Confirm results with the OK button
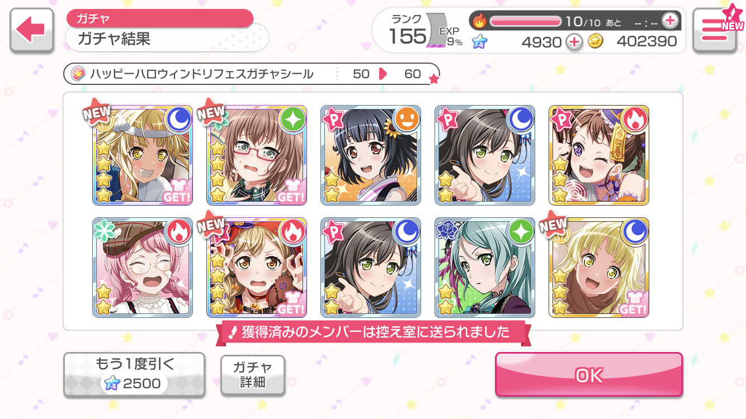This screenshot has height=419, width=746. [589, 375]
